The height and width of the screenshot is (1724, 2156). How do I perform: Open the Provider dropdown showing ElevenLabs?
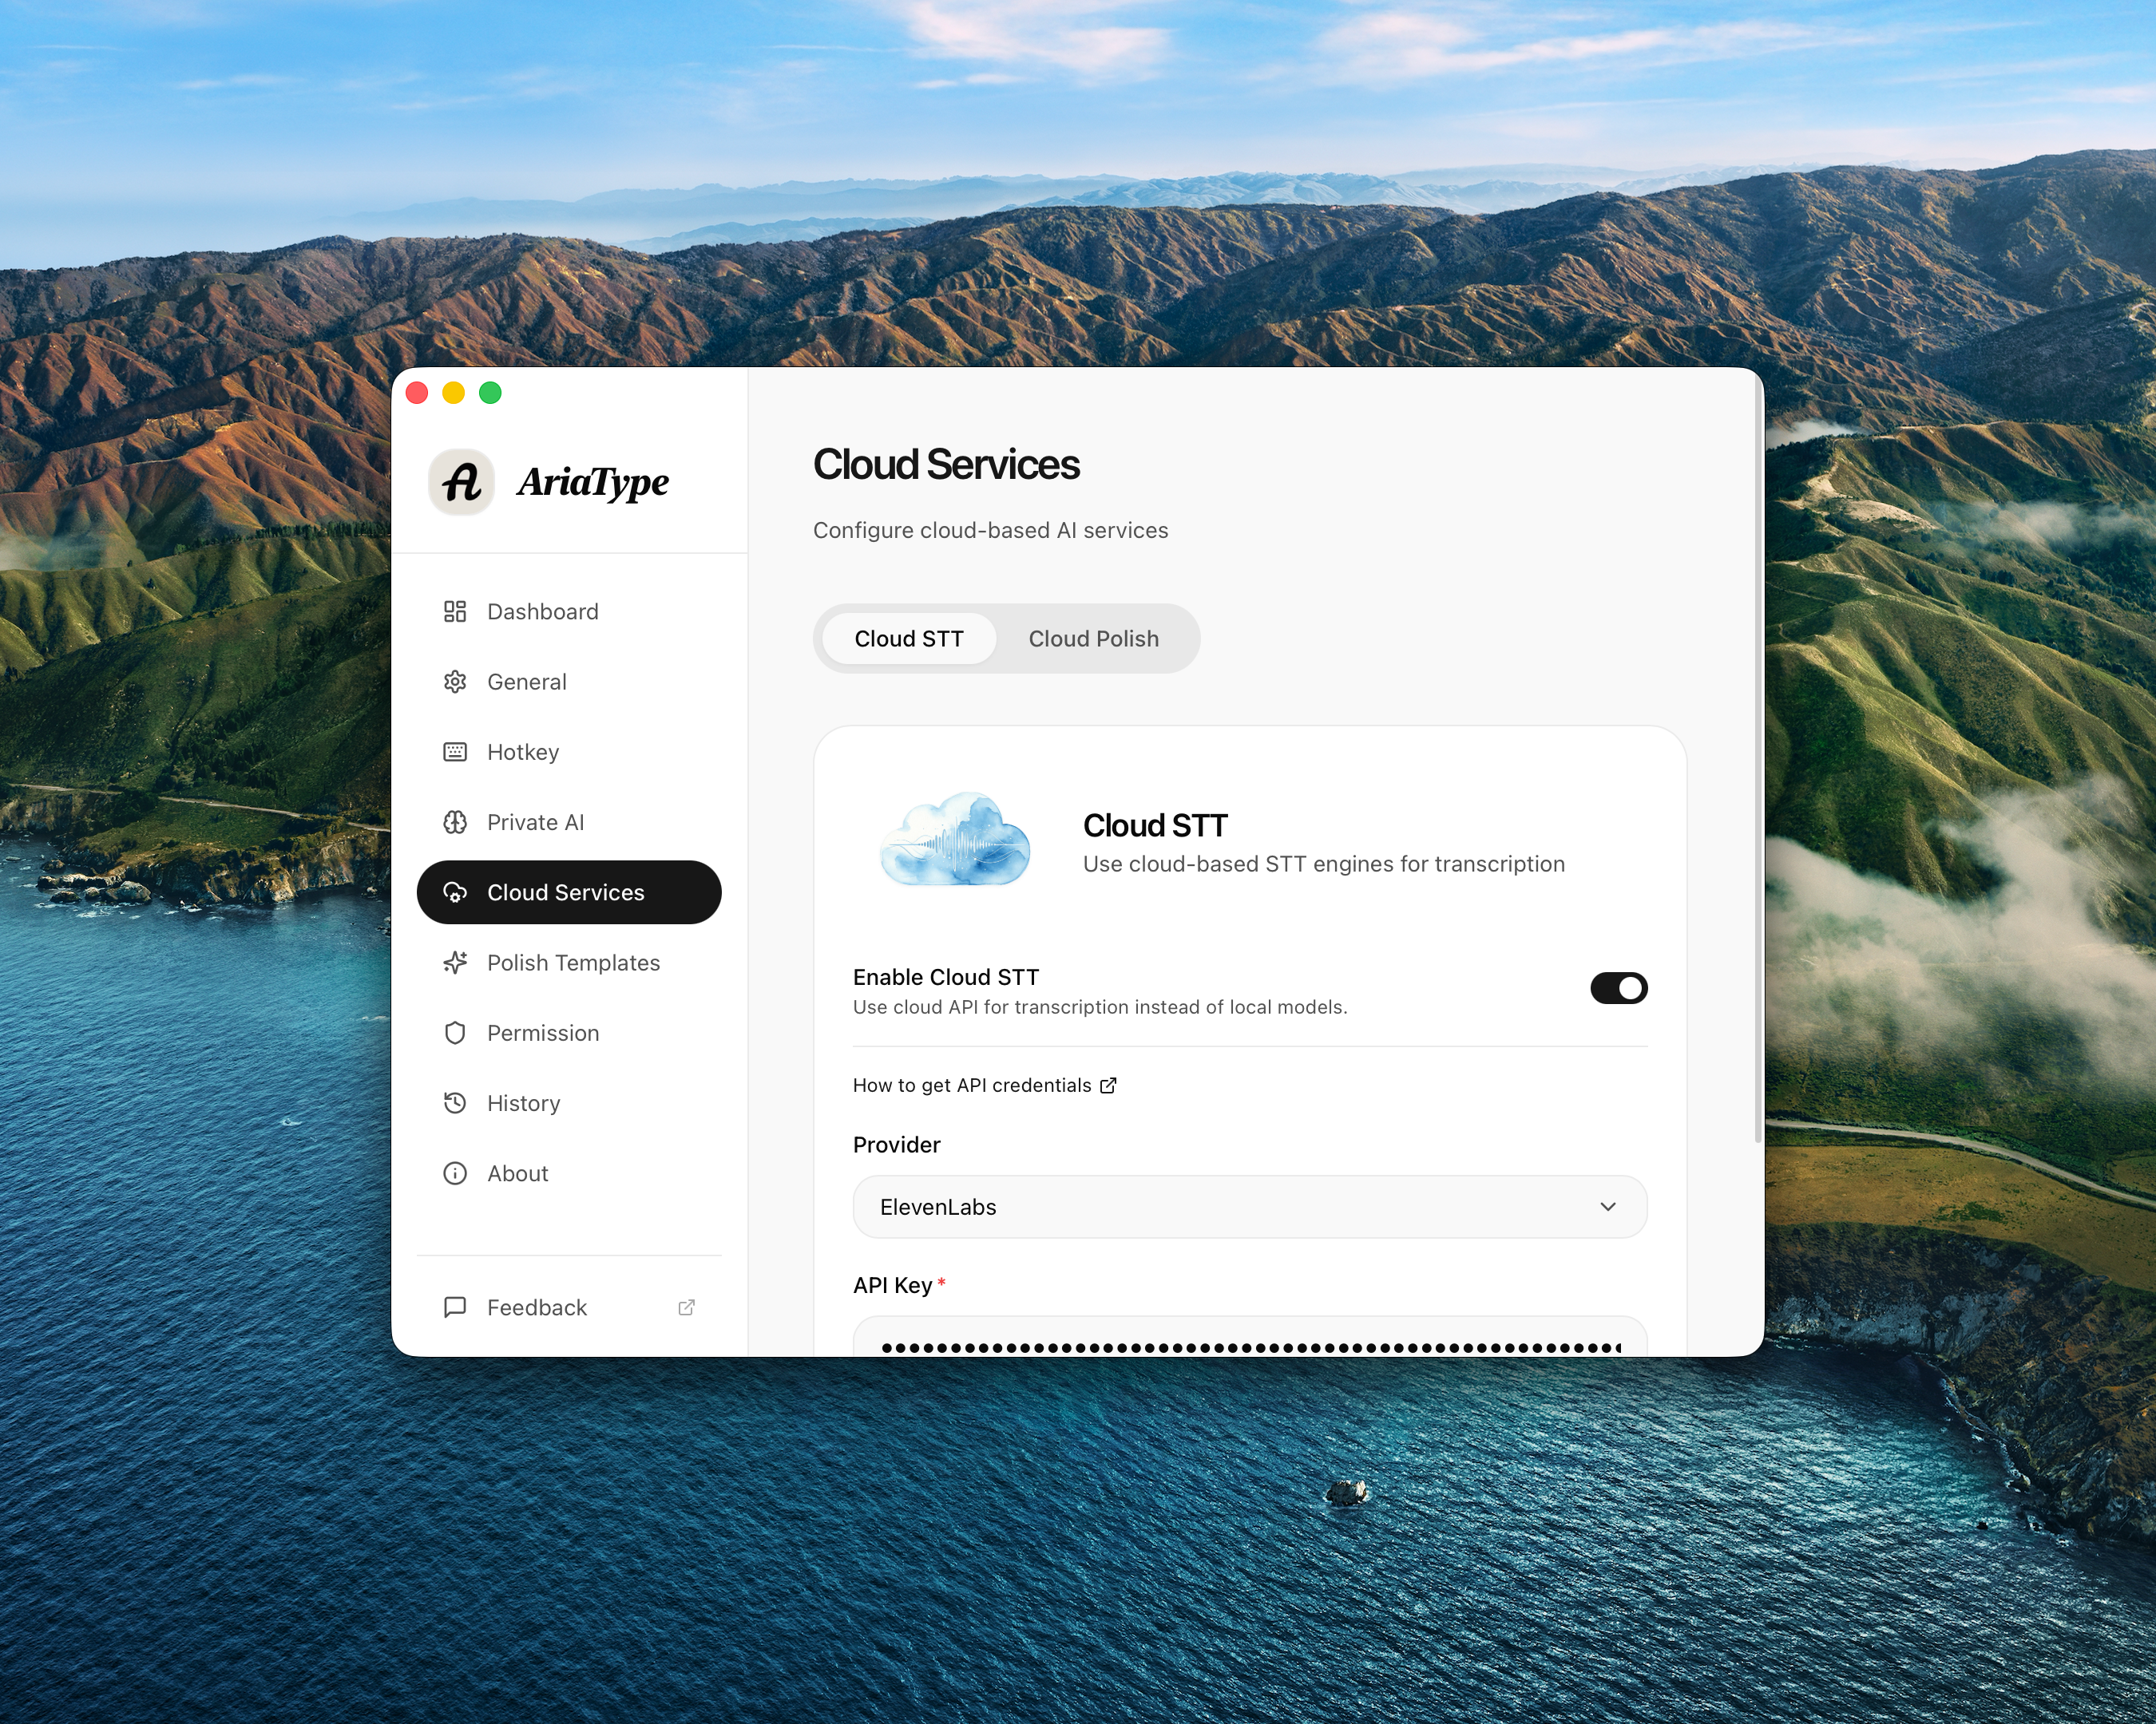point(1249,1208)
